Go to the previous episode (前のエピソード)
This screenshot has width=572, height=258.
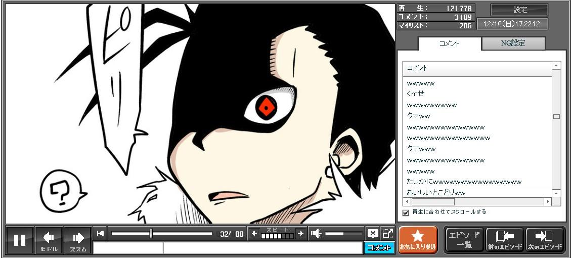504,240
